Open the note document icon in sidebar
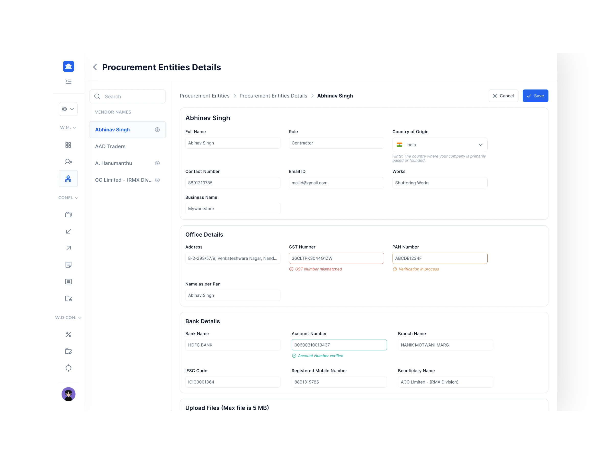 68,265
